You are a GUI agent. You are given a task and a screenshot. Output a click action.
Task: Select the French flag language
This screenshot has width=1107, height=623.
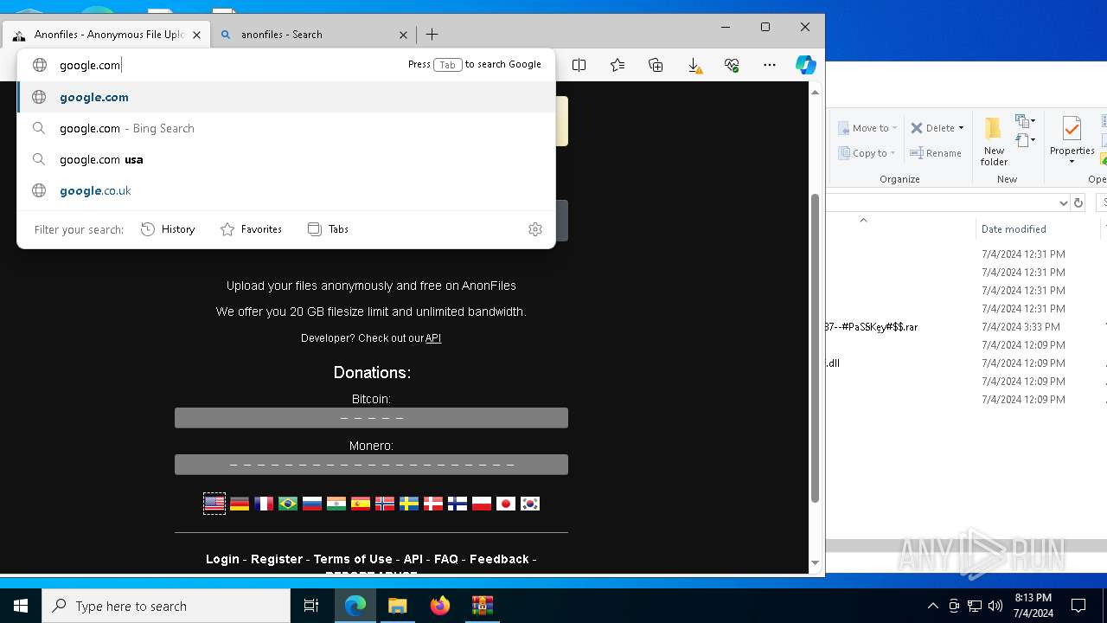pyautogui.click(x=264, y=504)
